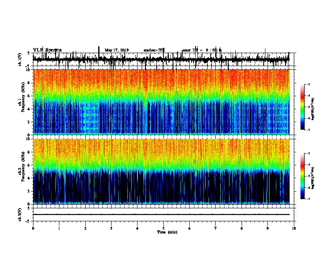Click the "5" tick of ch.1(V) axis
Screen dimensions: 331x256
click(29, 53)
